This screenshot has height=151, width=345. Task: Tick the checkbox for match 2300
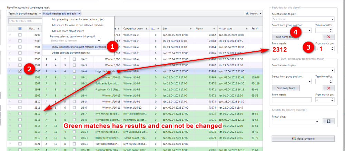[20, 41]
